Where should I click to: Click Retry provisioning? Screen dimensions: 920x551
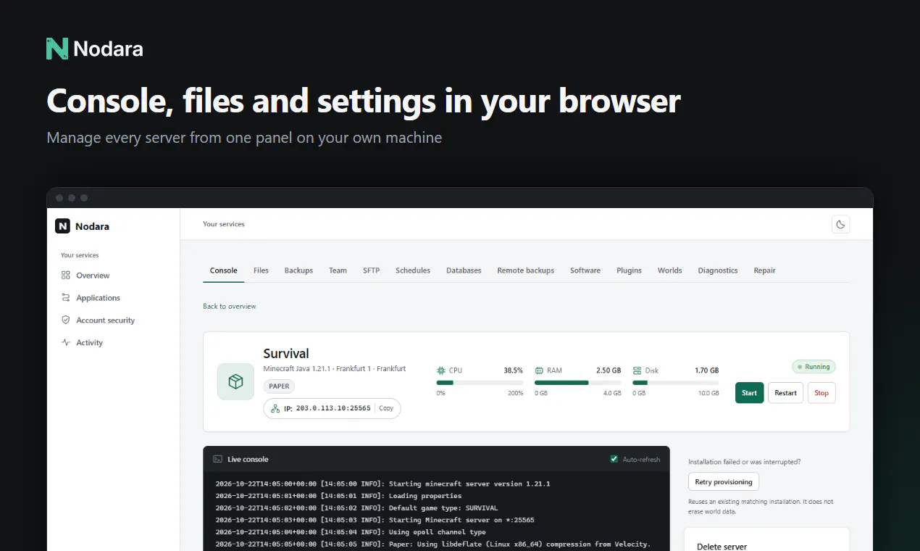(724, 481)
